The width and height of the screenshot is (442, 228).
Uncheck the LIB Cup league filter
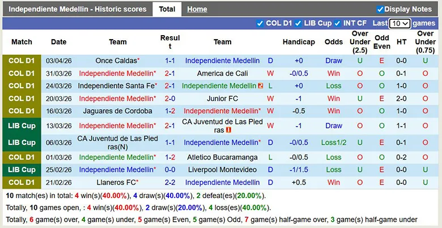298,23
